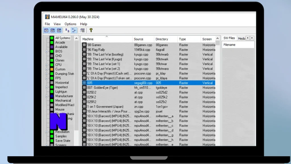Screen dimensions: 291x164
Task: Click the machine list scrollbar up arrow
Action: 217,38
